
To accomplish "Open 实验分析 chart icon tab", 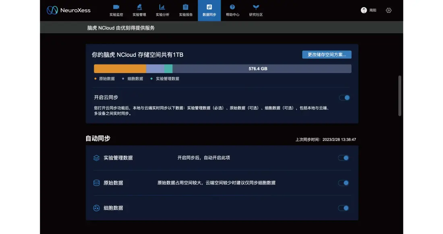I will 162,10.
